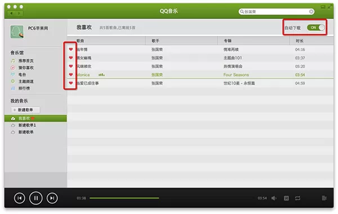Mute audio with the speaker icon
338x214 pixels.
[x=274, y=198]
